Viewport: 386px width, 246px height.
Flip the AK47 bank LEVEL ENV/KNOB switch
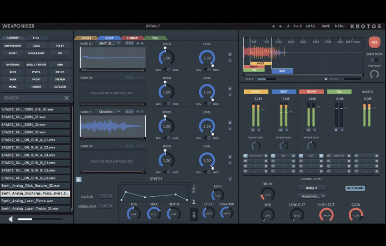[207, 70]
